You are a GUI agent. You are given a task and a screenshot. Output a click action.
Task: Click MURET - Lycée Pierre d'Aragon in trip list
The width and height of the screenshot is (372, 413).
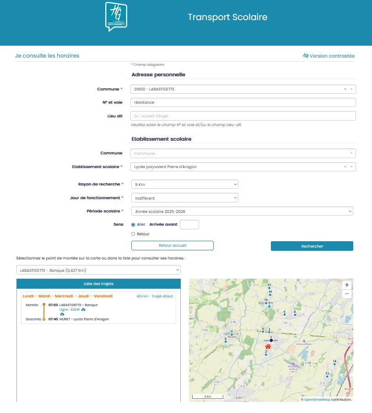(84, 319)
